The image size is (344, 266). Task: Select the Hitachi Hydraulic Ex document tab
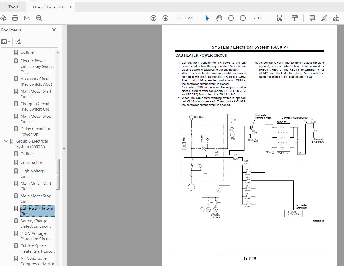tap(51, 7)
